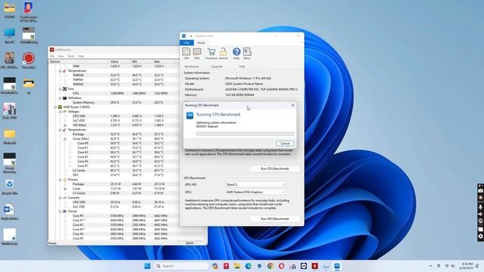This screenshot has height=272, width=484.
Task: Collapse the Utilization group in HWMonitor
Action: coord(60,98)
